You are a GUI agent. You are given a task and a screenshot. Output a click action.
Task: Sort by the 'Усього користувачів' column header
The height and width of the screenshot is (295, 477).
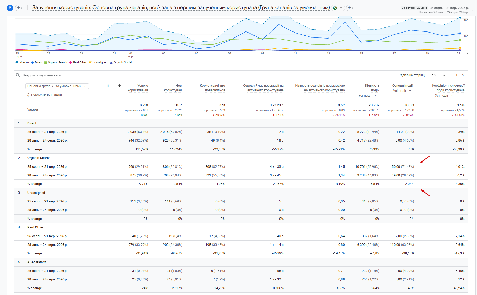point(138,88)
